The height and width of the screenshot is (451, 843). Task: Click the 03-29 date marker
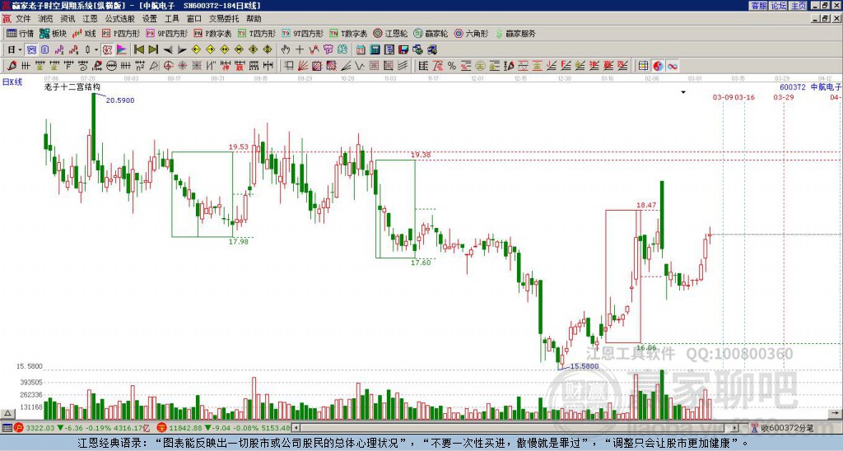pyautogui.click(x=784, y=97)
